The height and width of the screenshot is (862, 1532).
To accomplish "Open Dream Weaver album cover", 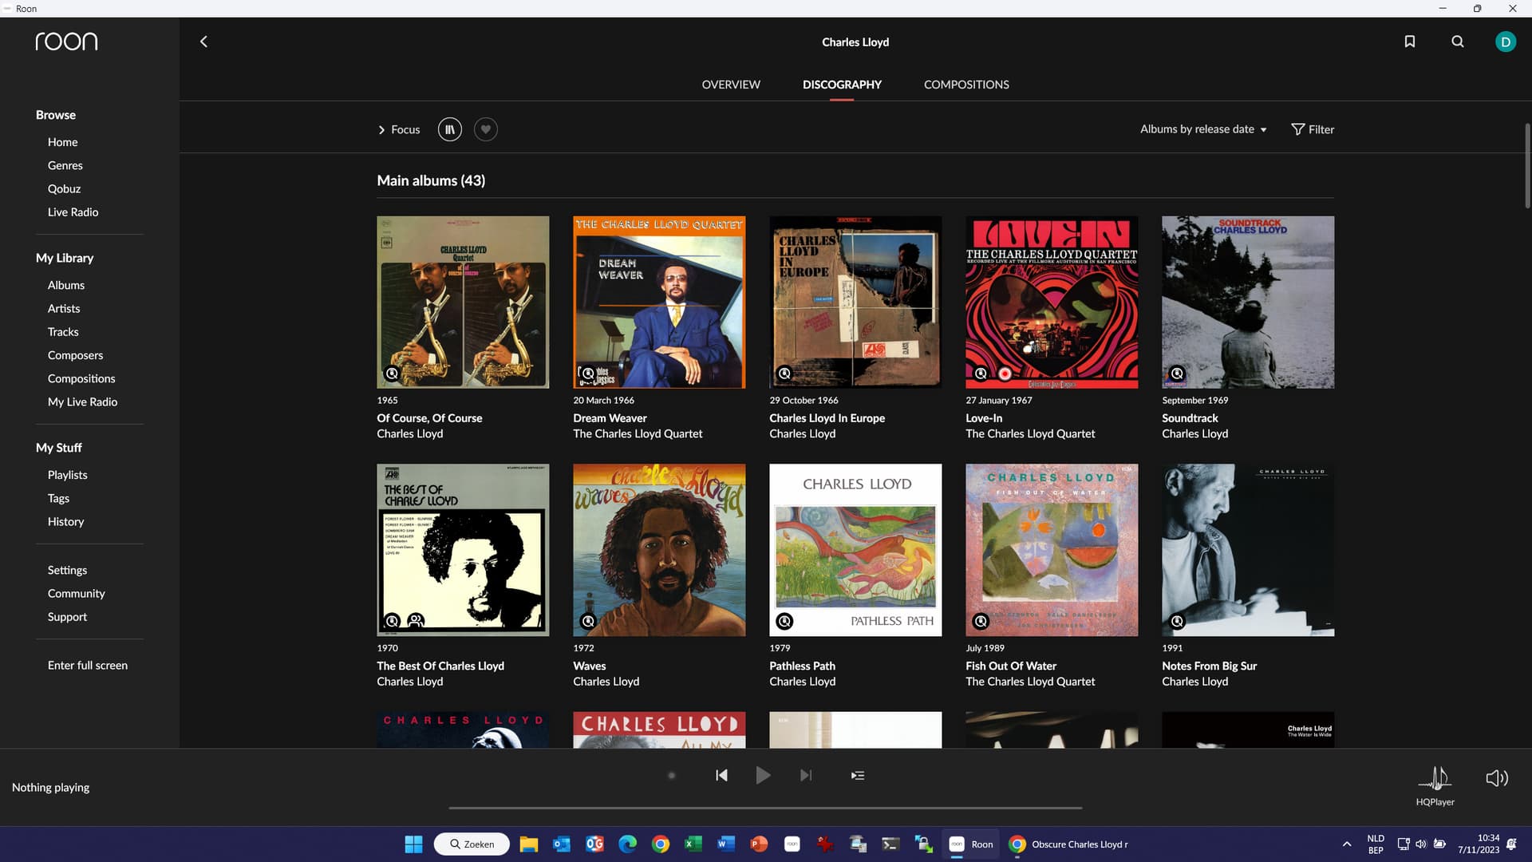I will pyautogui.click(x=659, y=302).
